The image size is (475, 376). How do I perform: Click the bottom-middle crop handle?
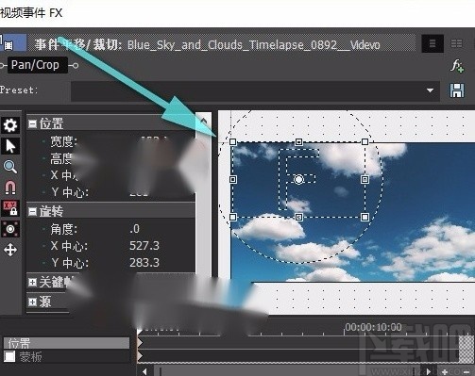298,217
